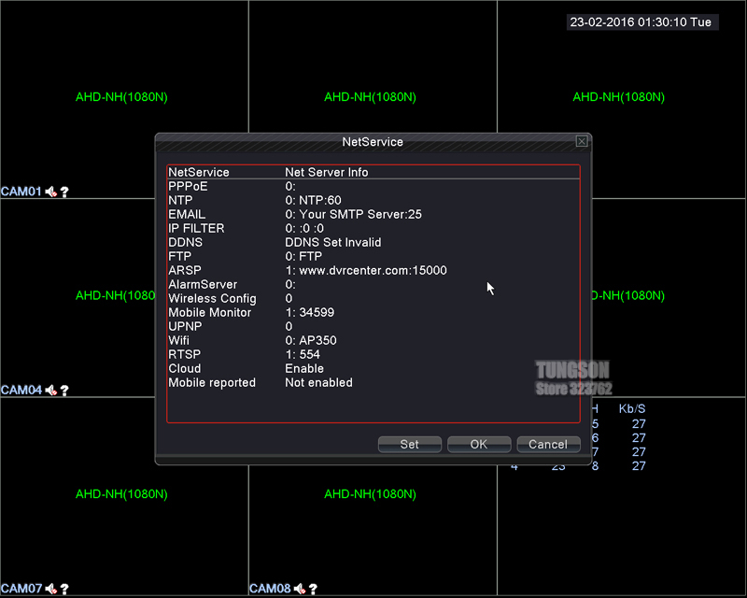This screenshot has height=598, width=747.
Task: Click the CAM08 muted speaker icon
Action: 301,590
